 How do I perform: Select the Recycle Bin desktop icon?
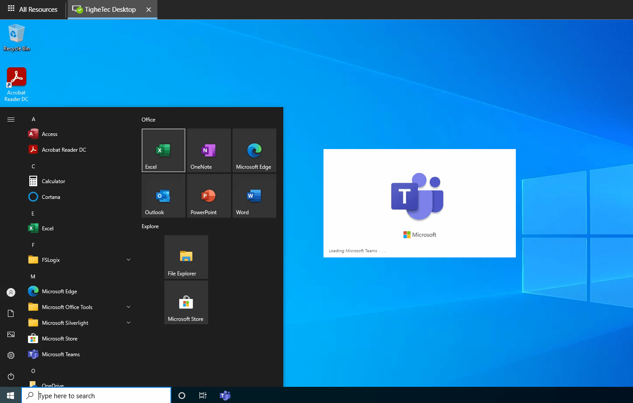pyautogui.click(x=17, y=38)
